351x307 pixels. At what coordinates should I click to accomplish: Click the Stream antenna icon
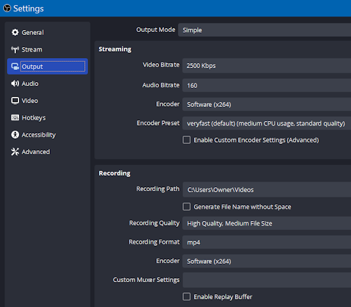pyautogui.click(x=15, y=50)
